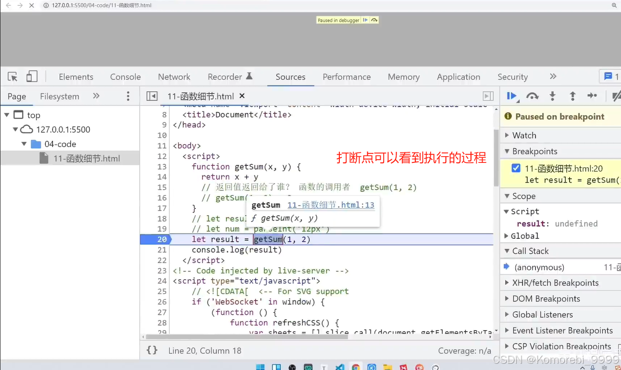This screenshot has height=370, width=621.
Task: Switch to the Elements tab
Action: coord(76,77)
